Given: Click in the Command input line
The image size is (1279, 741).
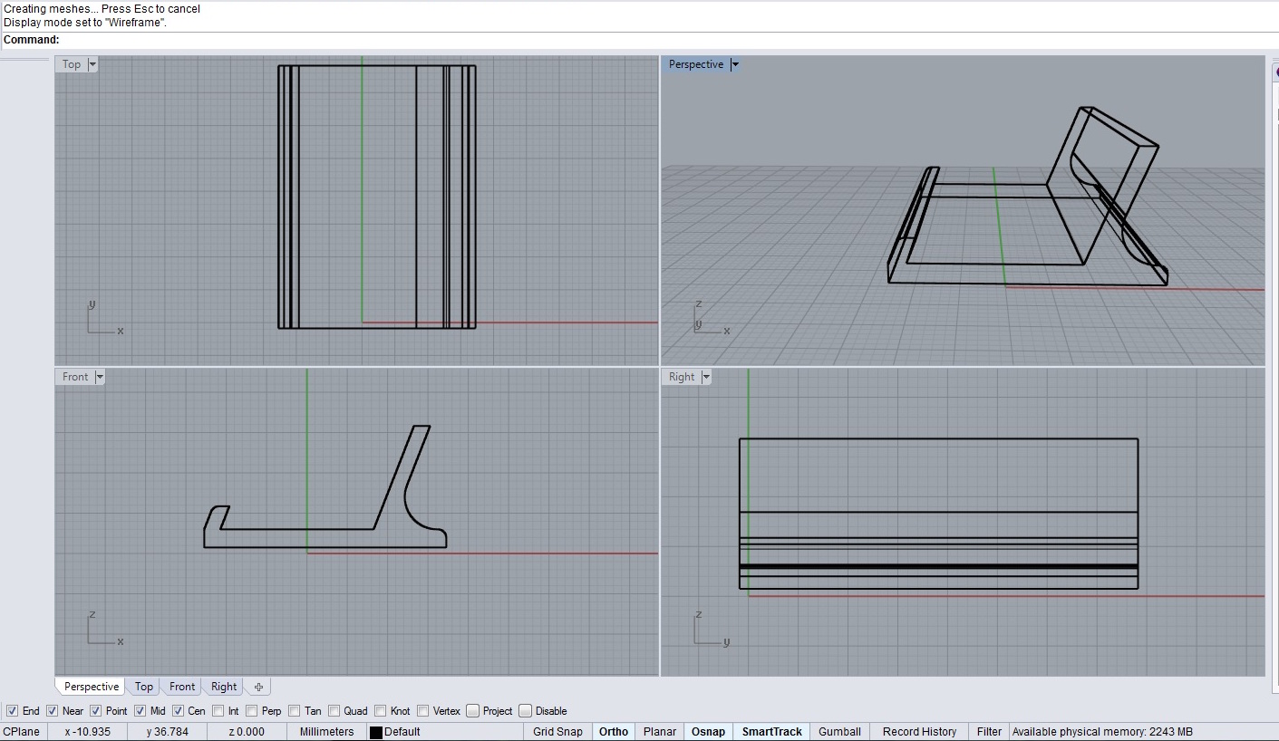Looking at the screenshot, I should coord(635,40).
